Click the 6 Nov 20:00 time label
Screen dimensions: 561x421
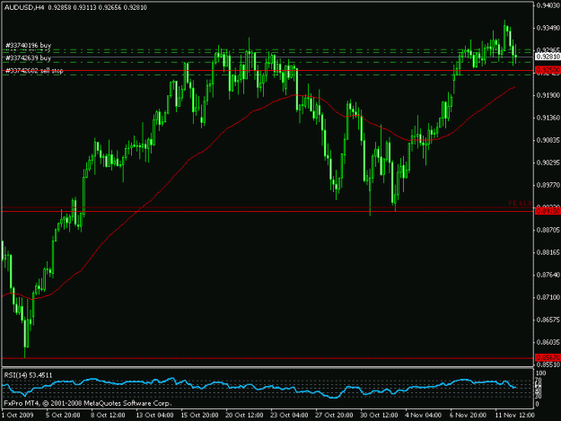click(468, 416)
